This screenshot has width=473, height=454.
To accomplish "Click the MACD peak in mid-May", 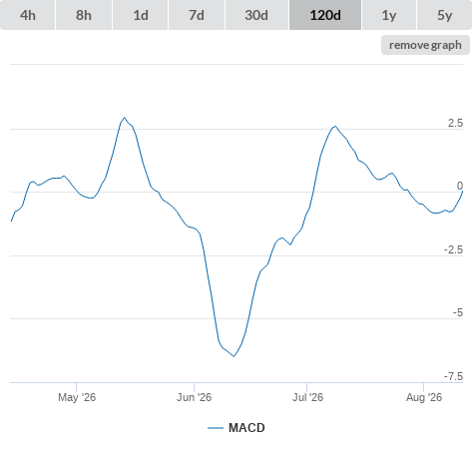I will click(x=125, y=118).
